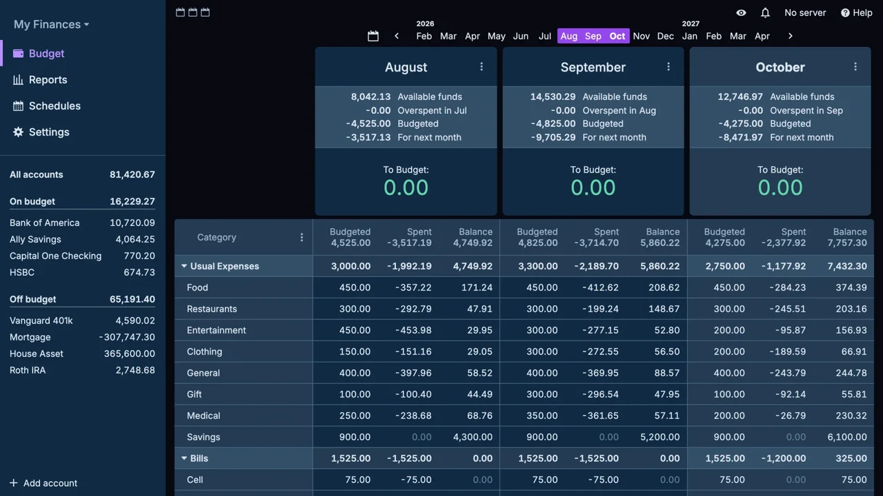Select Nov in the month picker
This screenshot has height=496, width=883.
[642, 36]
